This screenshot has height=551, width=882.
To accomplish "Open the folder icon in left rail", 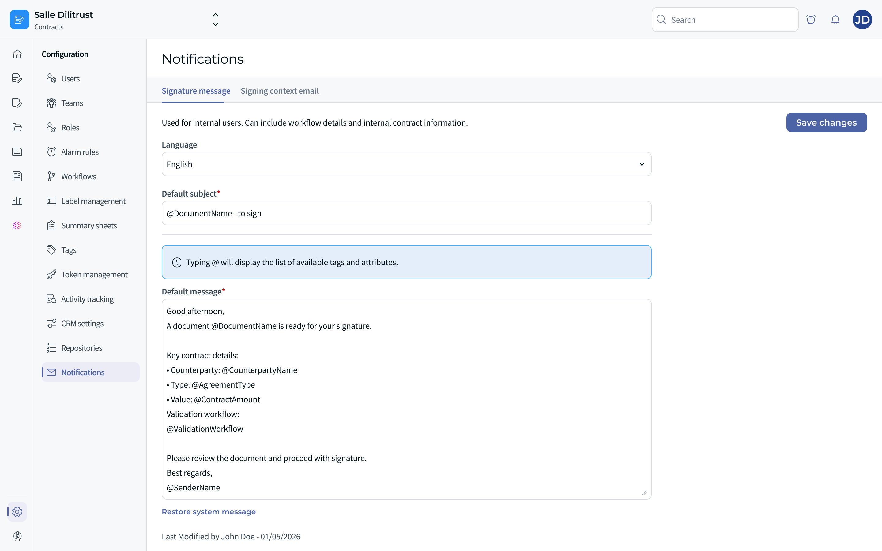I will [x=17, y=127].
